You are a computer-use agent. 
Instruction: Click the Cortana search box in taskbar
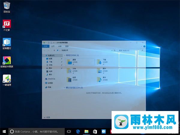click(x=37, y=132)
